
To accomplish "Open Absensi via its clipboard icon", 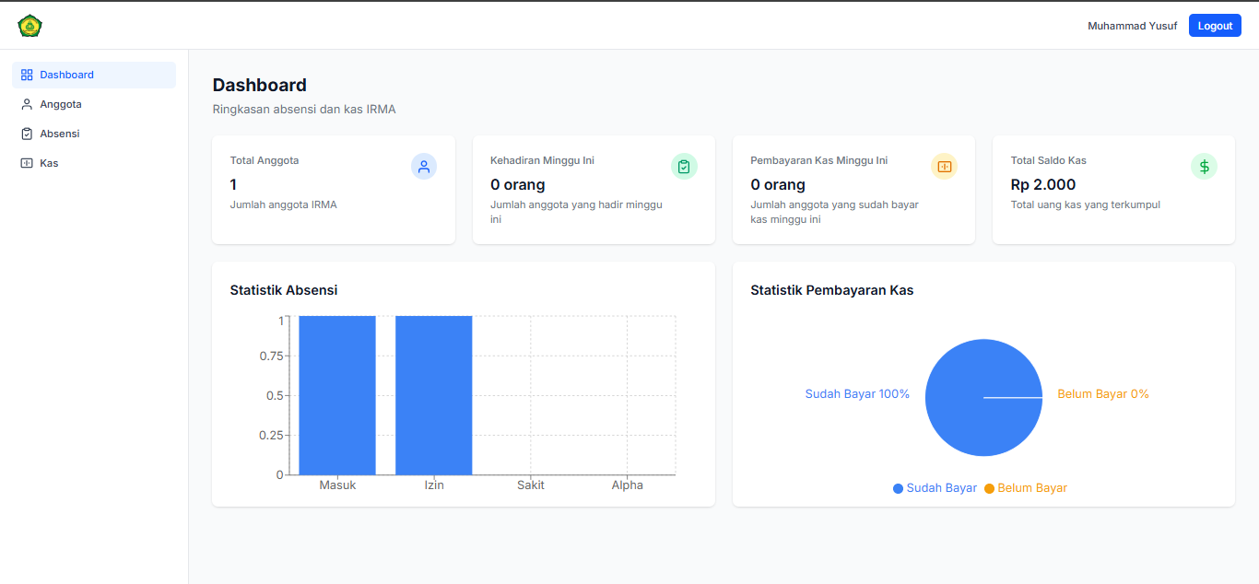I will coord(27,134).
